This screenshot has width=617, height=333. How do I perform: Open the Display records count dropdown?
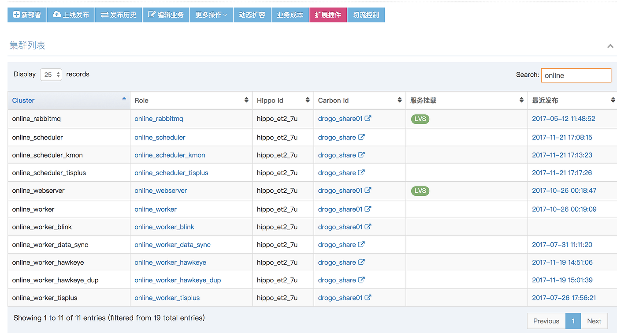pyautogui.click(x=51, y=75)
